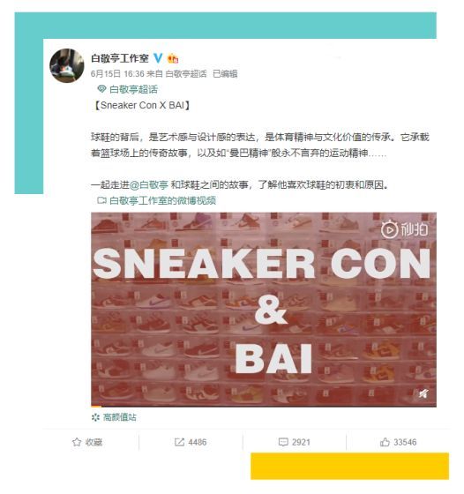Screen dimensions: 464x494
Task: Click the blue verified V badge
Action: pos(158,58)
